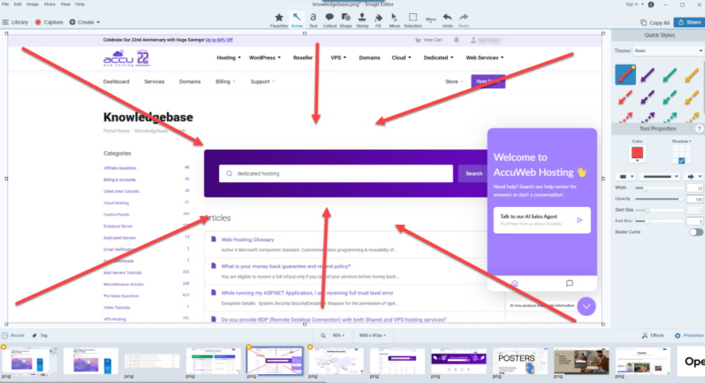
Task: Open Favorites star tool
Action: click(x=279, y=18)
